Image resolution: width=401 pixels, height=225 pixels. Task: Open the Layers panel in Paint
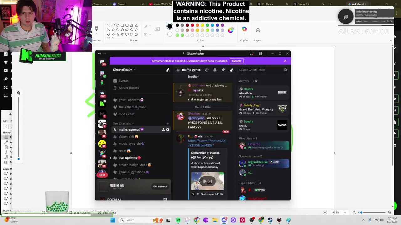click(x=258, y=30)
